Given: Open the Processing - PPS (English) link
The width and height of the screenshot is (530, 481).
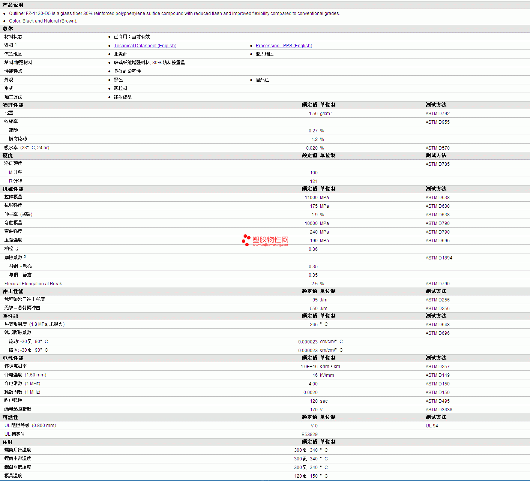Looking at the screenshot, I should [284, 46].
